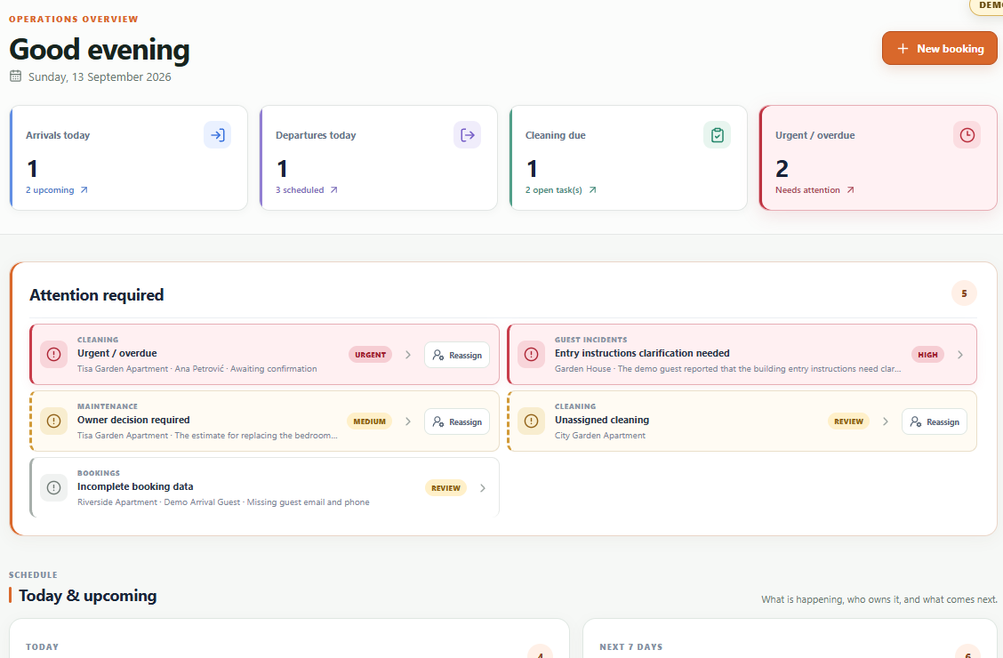Viewport: 1003px width, 658px height.
Task: Click the Departures today exit icon
Action: tap(467, 135)
